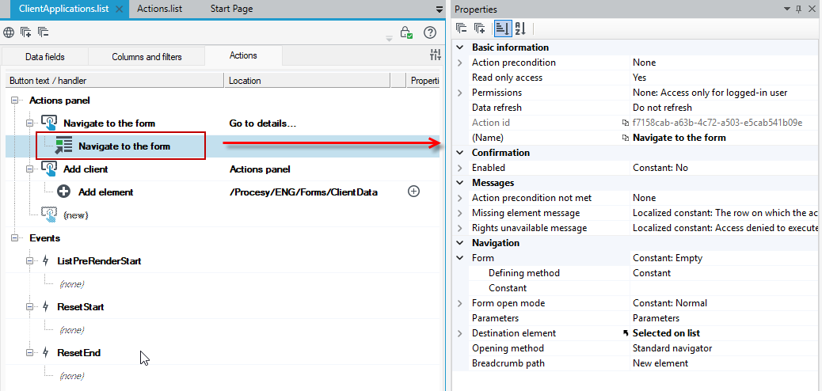The image size is (822, 391).
Task: Collapse all categories in Properties toolbar
Action: (x=461, y=28)
